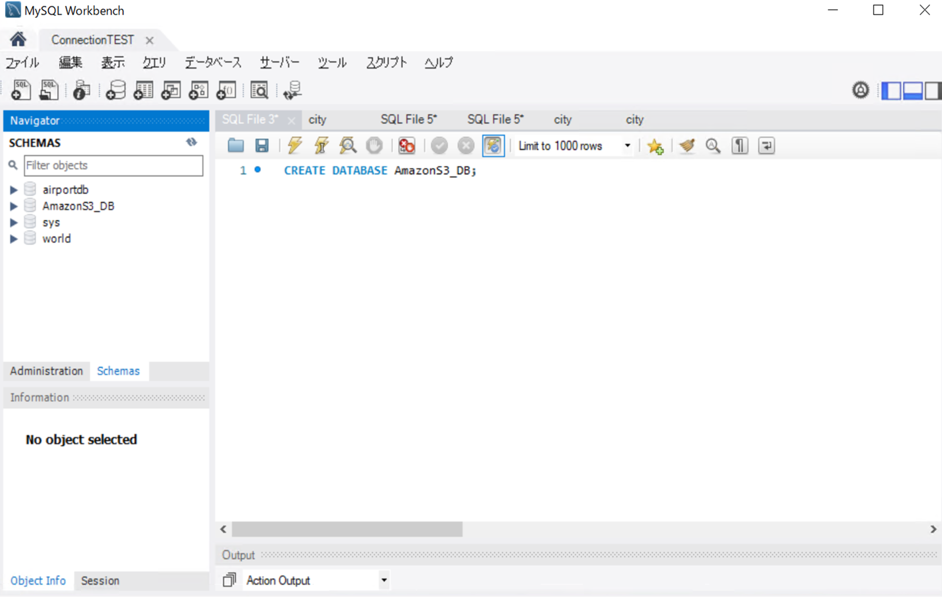Close the ConnectionTEST tab
Viewport: 942px width, 597px height.
coord(150,40)
